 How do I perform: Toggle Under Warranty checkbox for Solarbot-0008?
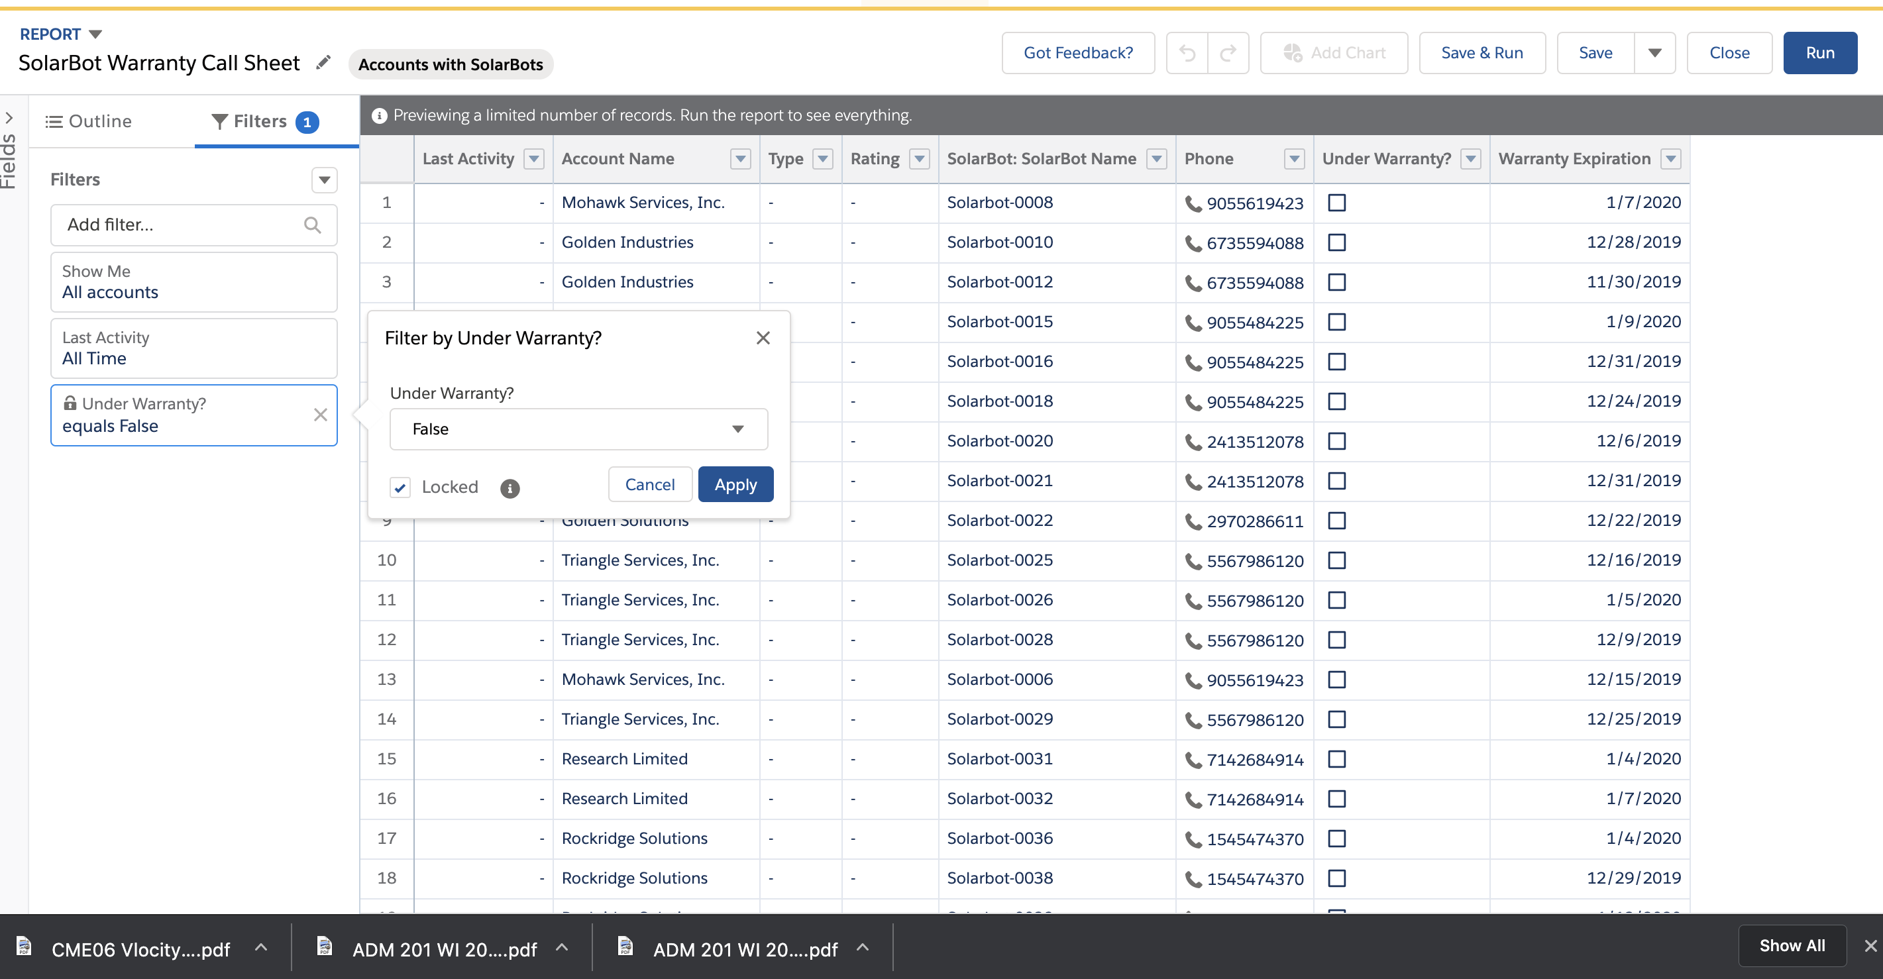coord(1336,203)
